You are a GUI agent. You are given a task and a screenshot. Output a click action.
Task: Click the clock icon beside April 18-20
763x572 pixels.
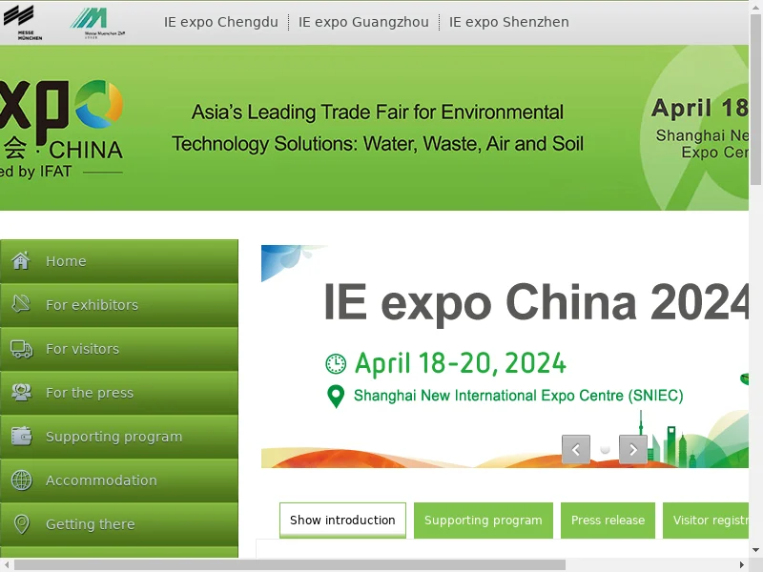[336, 364]
